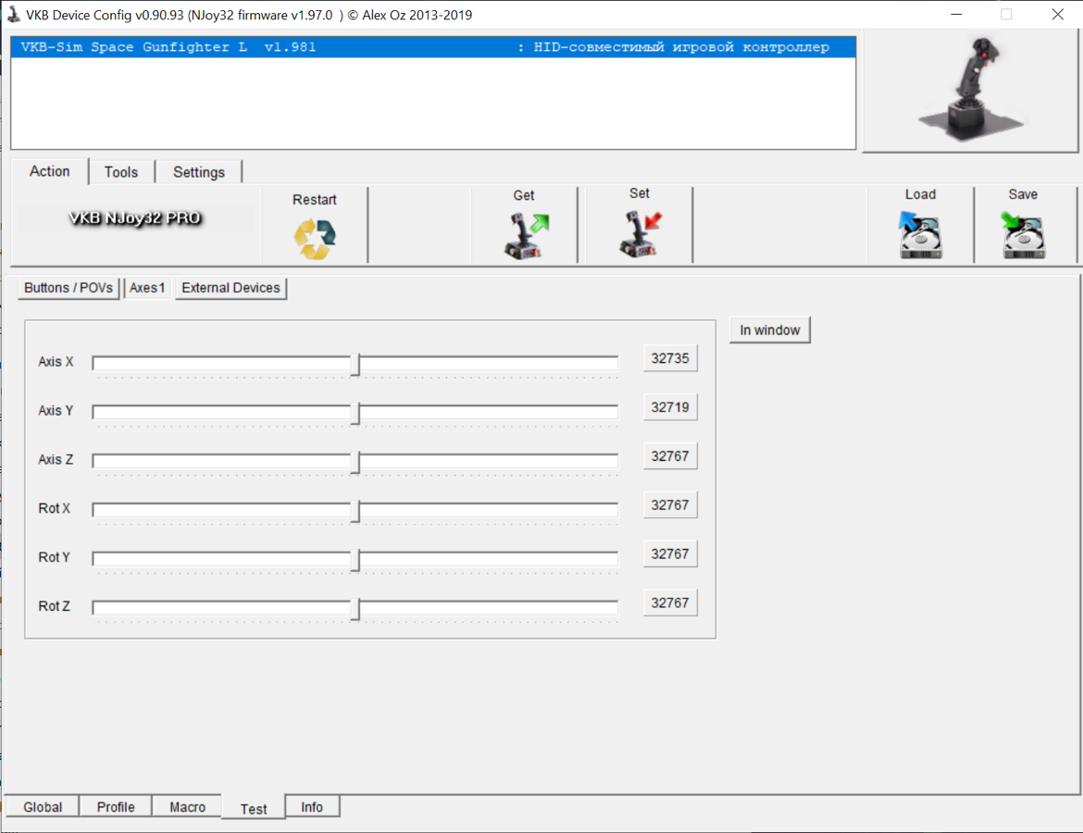The height and width of the screenshot is (833, 1083).
Task: Click the Axis X slider thumb
Action: point(355,365)
